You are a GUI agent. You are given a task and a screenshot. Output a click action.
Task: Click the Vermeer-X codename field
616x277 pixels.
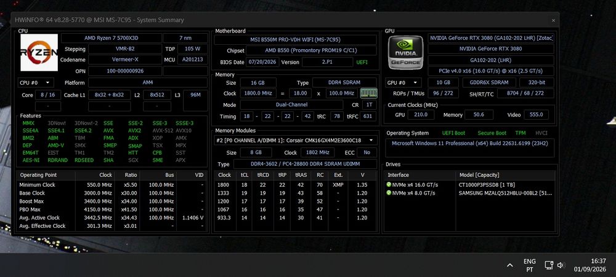click(x=124, y=60)
